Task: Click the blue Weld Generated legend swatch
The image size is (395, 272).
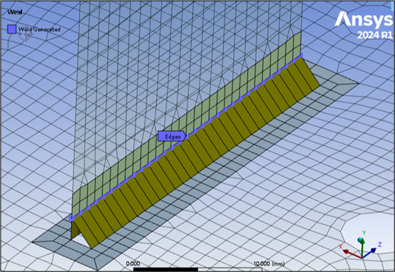Action: point(11,29)
